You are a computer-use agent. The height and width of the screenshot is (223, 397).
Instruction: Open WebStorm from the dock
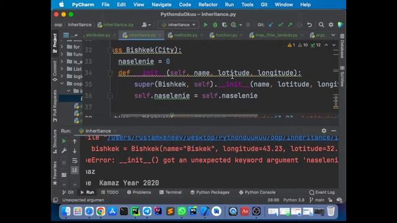click(x=193, y=211)
